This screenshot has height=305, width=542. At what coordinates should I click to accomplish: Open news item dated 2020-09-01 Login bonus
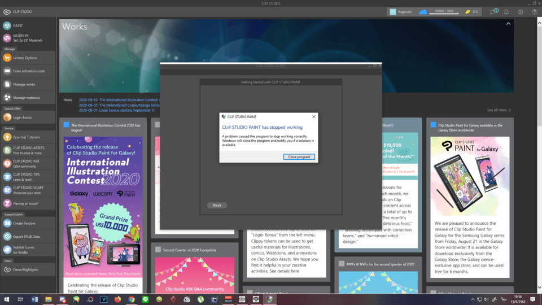[117, 110]
